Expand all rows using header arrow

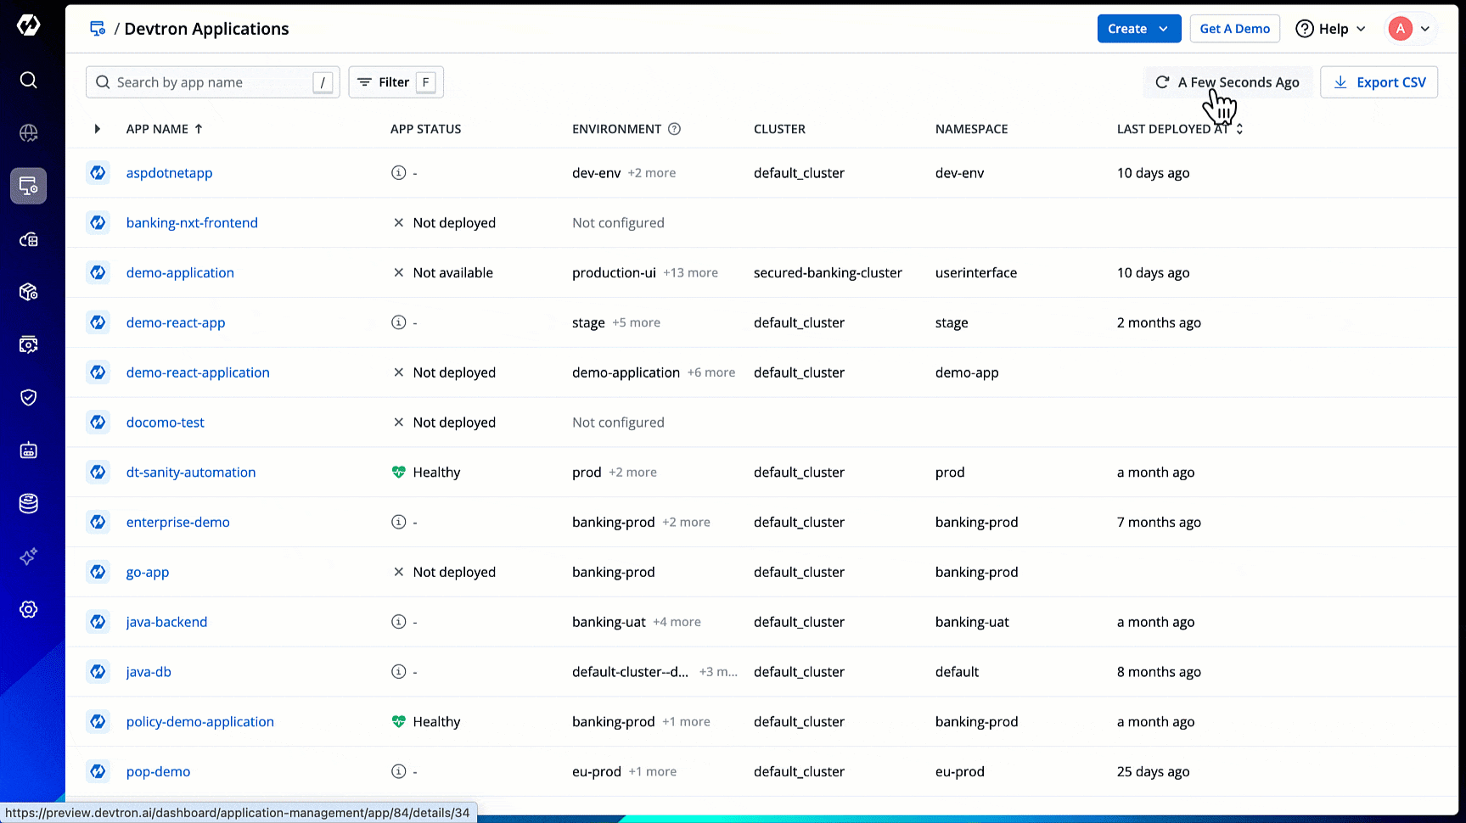[97, 129]
